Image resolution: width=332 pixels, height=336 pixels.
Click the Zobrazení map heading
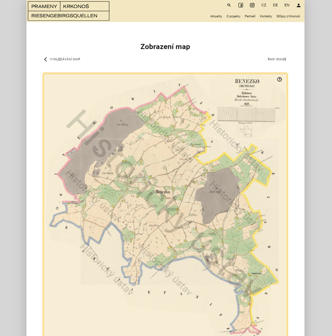(165, 47)
